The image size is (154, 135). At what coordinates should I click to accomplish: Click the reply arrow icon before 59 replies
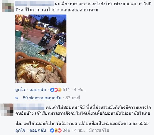(16, 98)
